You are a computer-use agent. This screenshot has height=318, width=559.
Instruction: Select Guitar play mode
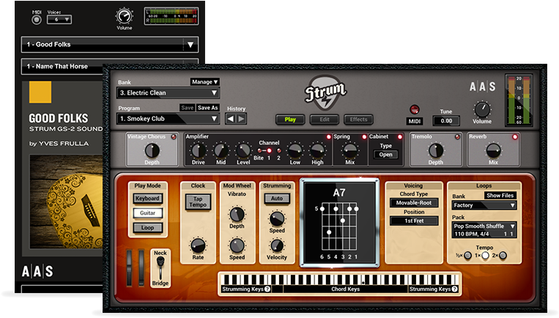(x=147, y=213)
